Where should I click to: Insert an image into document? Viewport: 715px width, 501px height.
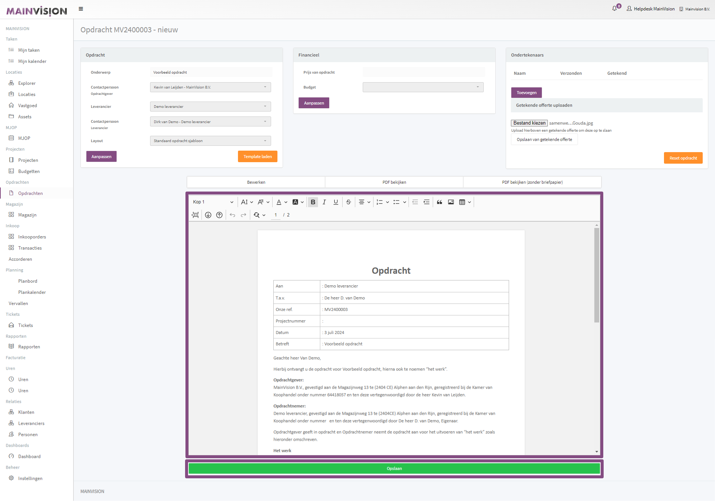(451, 202)
